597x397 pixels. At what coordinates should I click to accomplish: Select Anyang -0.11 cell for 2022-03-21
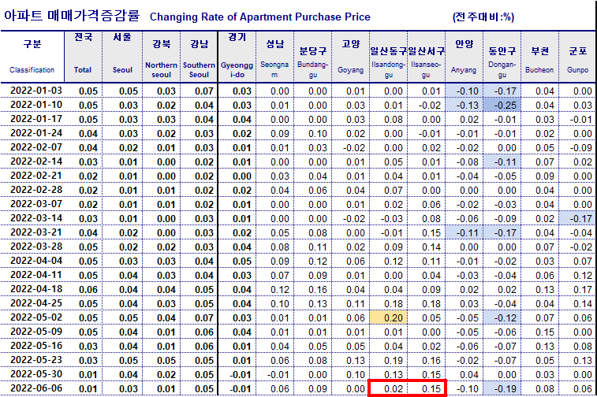point(464,232)
